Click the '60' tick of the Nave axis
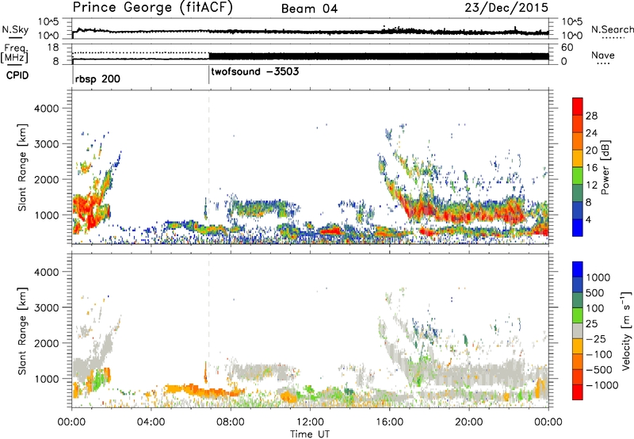 pos(567,48)
